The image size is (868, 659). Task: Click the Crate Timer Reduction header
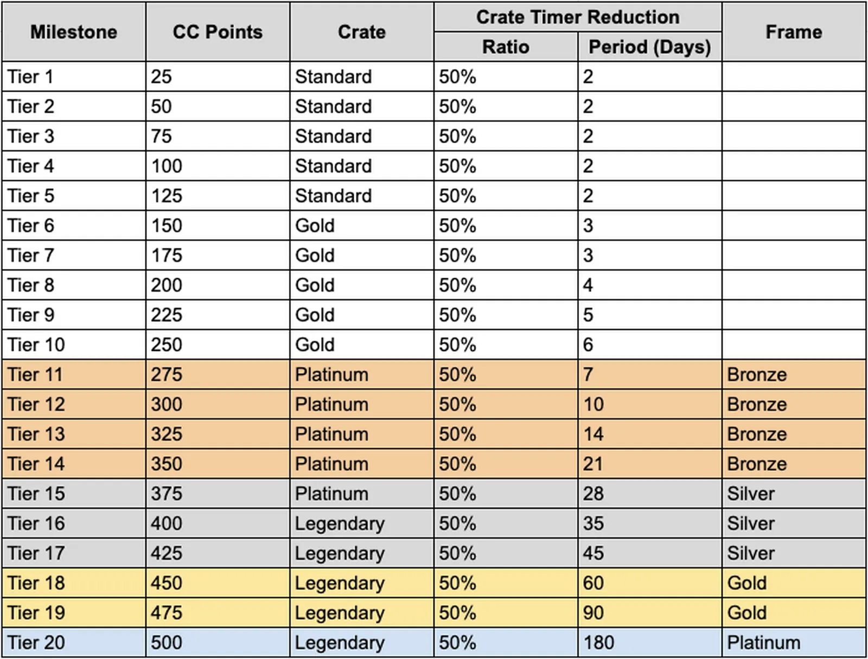tap(577, 17)
